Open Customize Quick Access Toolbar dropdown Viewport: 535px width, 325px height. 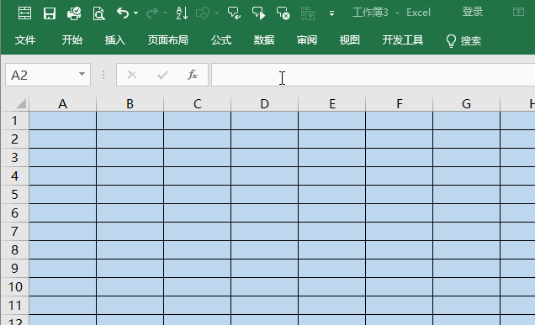331,13
